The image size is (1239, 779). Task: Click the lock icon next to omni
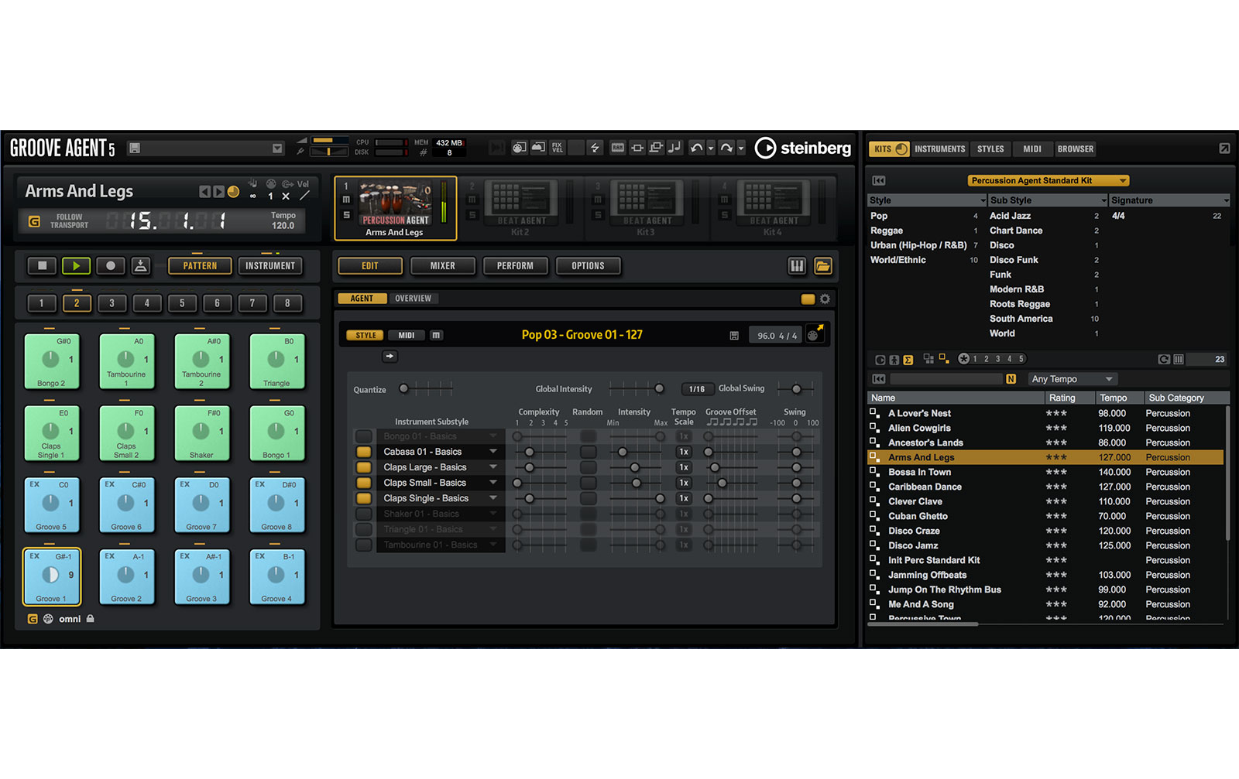(90, 619)
